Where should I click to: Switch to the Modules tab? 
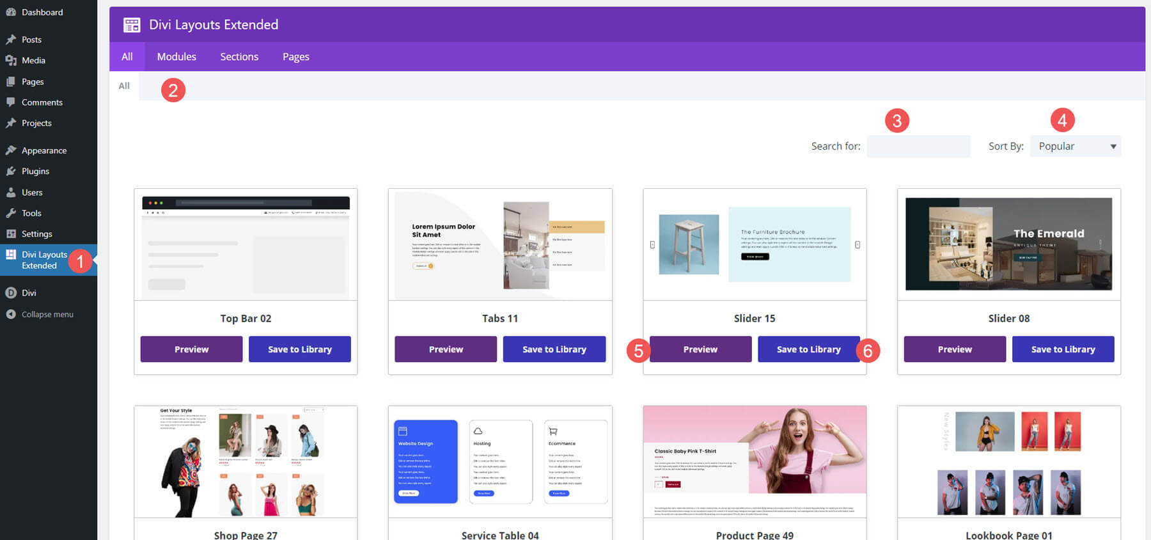click(176, 57)
